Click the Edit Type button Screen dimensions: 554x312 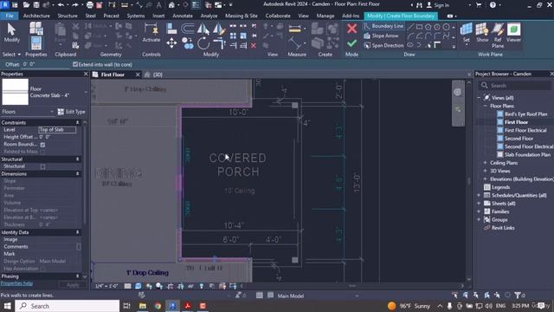[x=71, y=112]
